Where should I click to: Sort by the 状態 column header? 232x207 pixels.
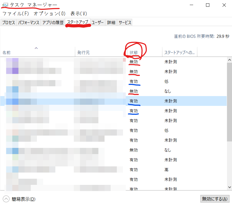[145, 52]
